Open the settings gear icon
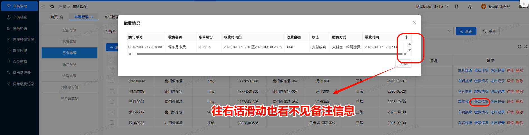 click(470, 6)
